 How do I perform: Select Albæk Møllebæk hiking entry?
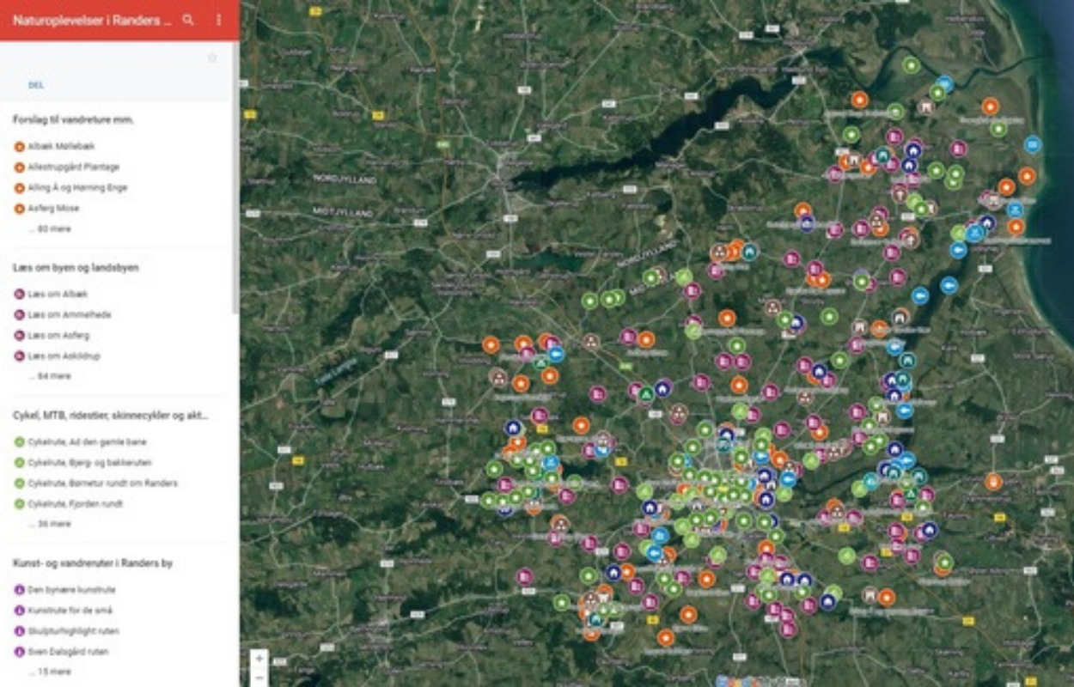(x=60, y=147)
